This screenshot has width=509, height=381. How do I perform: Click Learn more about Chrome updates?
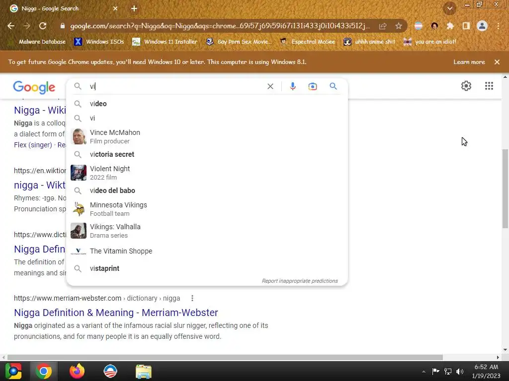coord(469,62)
